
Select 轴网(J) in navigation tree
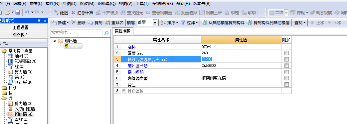pyautogui.click(x=19, y=56)
